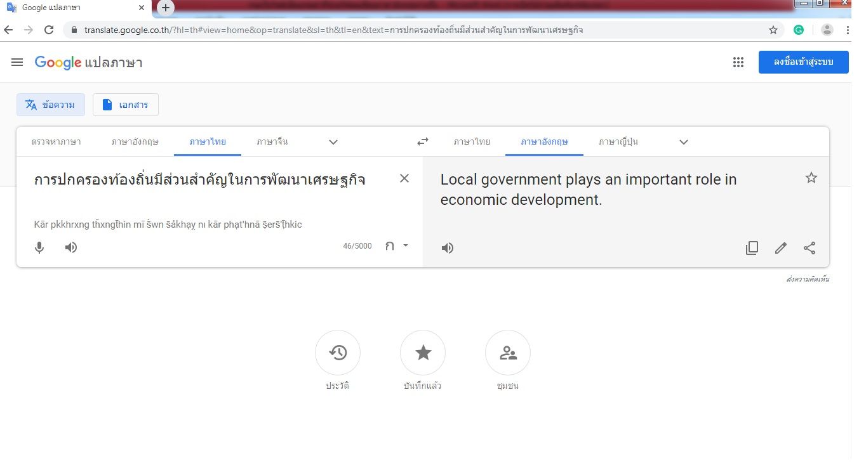The image size is (866, 463).
Task: Bookmark this page with the star
Action: click(773, 30)
